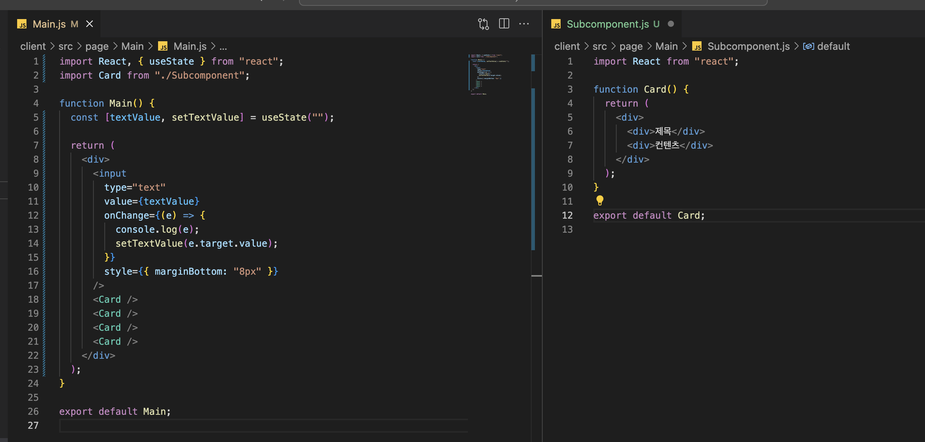Click the default symbol icon in breadcrumb
The width and height of the screenshot is (925, 442).
[809, 46]
